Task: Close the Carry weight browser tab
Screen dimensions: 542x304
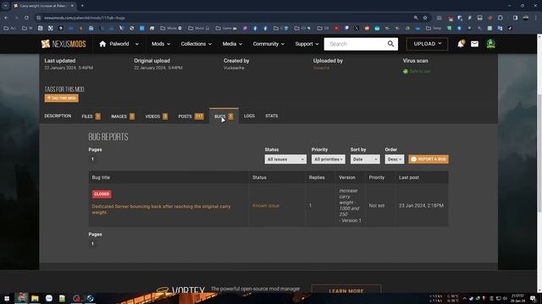Action: (x=72, y=6)
